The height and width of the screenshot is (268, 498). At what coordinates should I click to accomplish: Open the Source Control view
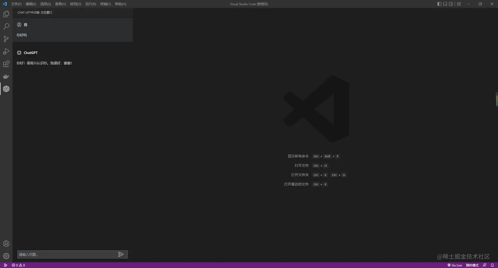coord(6,39)
